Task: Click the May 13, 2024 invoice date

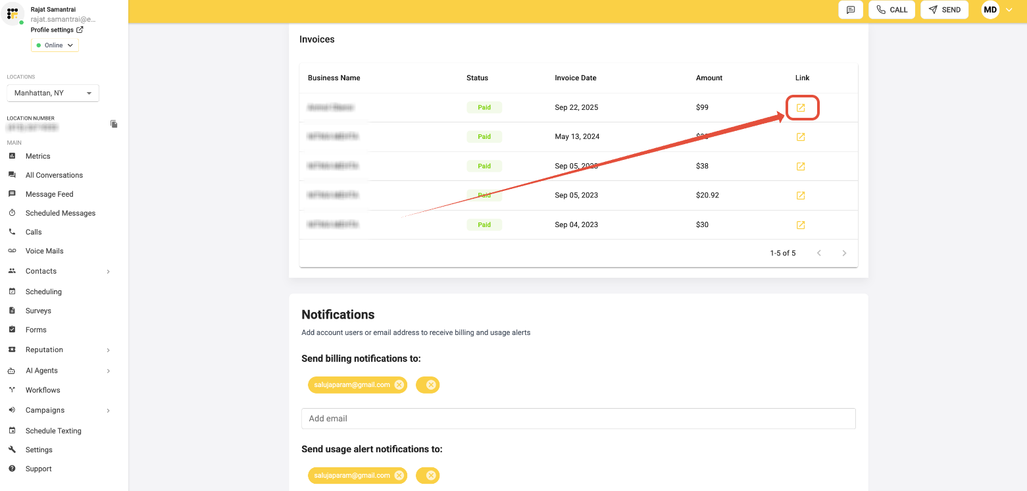Action: [x=577, y=137]
